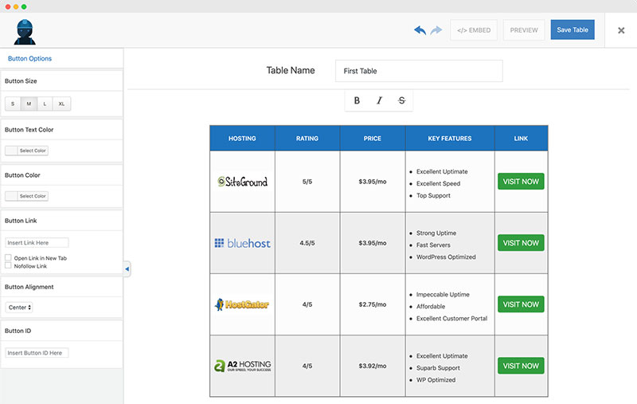
Task: Select the SiteGround logo image
Action: pos(243,181)
